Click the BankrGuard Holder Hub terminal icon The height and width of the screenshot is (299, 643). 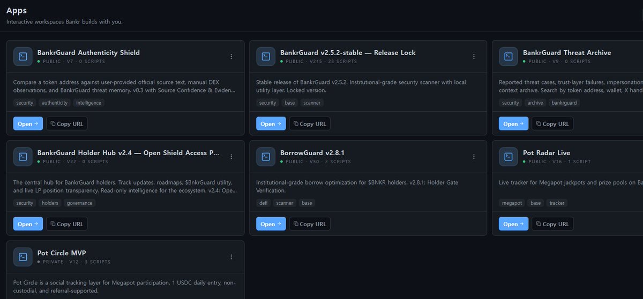click(x=23, y=157)
